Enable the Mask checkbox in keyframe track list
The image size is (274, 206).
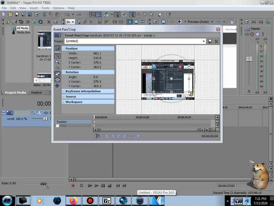[x=57, y=126]
